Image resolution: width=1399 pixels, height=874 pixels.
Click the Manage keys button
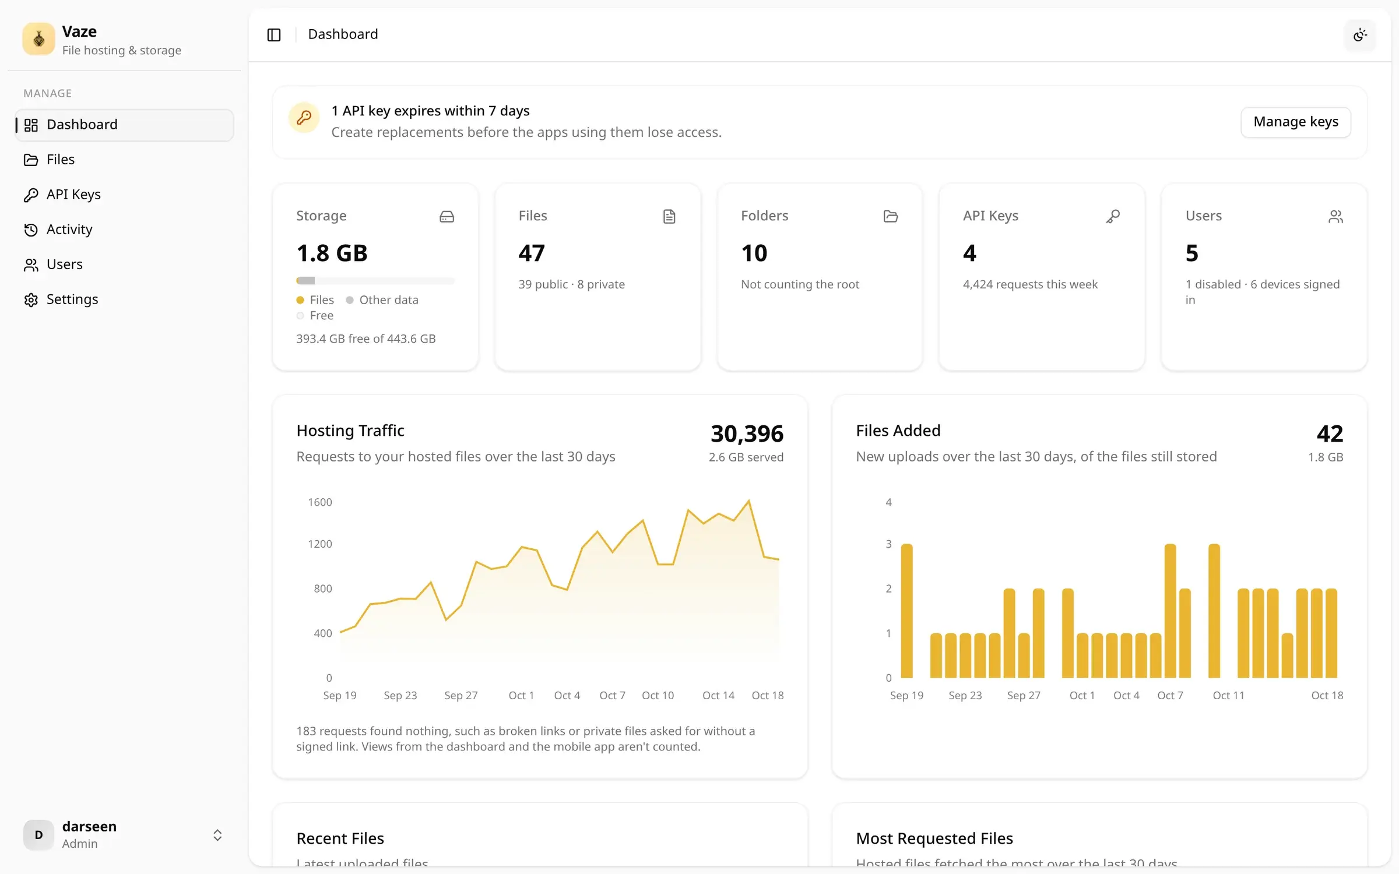click(x=1295, y=122)
